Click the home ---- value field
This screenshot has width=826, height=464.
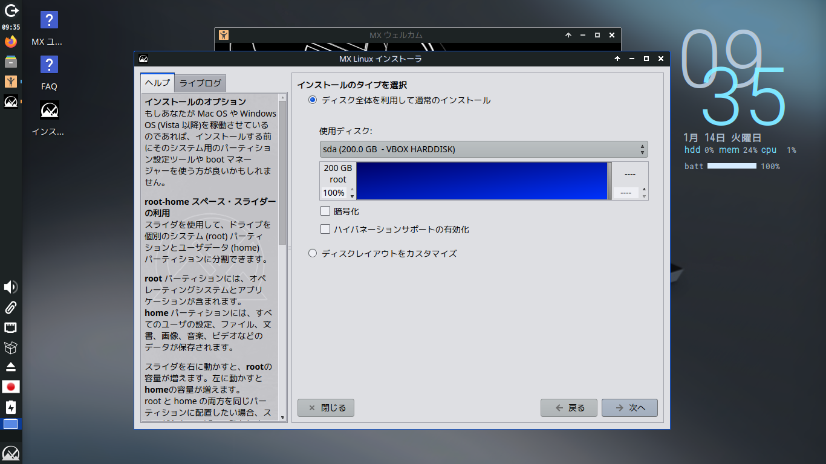(x=626, y=193)
